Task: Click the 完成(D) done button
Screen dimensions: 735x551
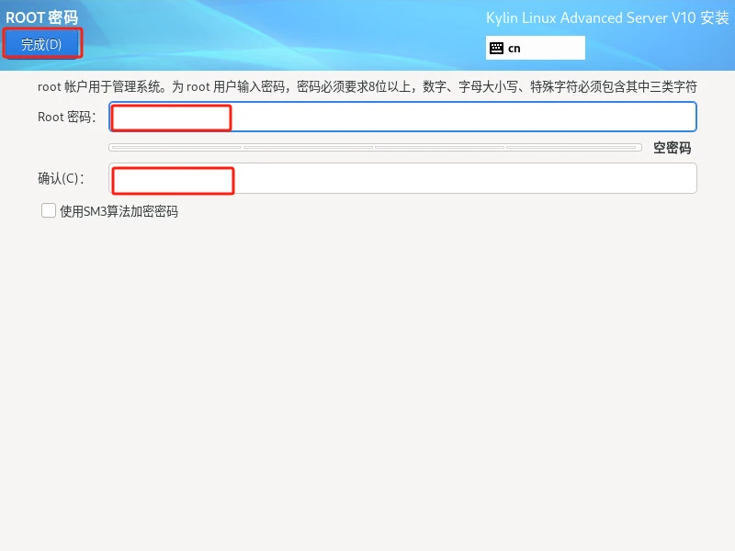Action: (41, 44)
